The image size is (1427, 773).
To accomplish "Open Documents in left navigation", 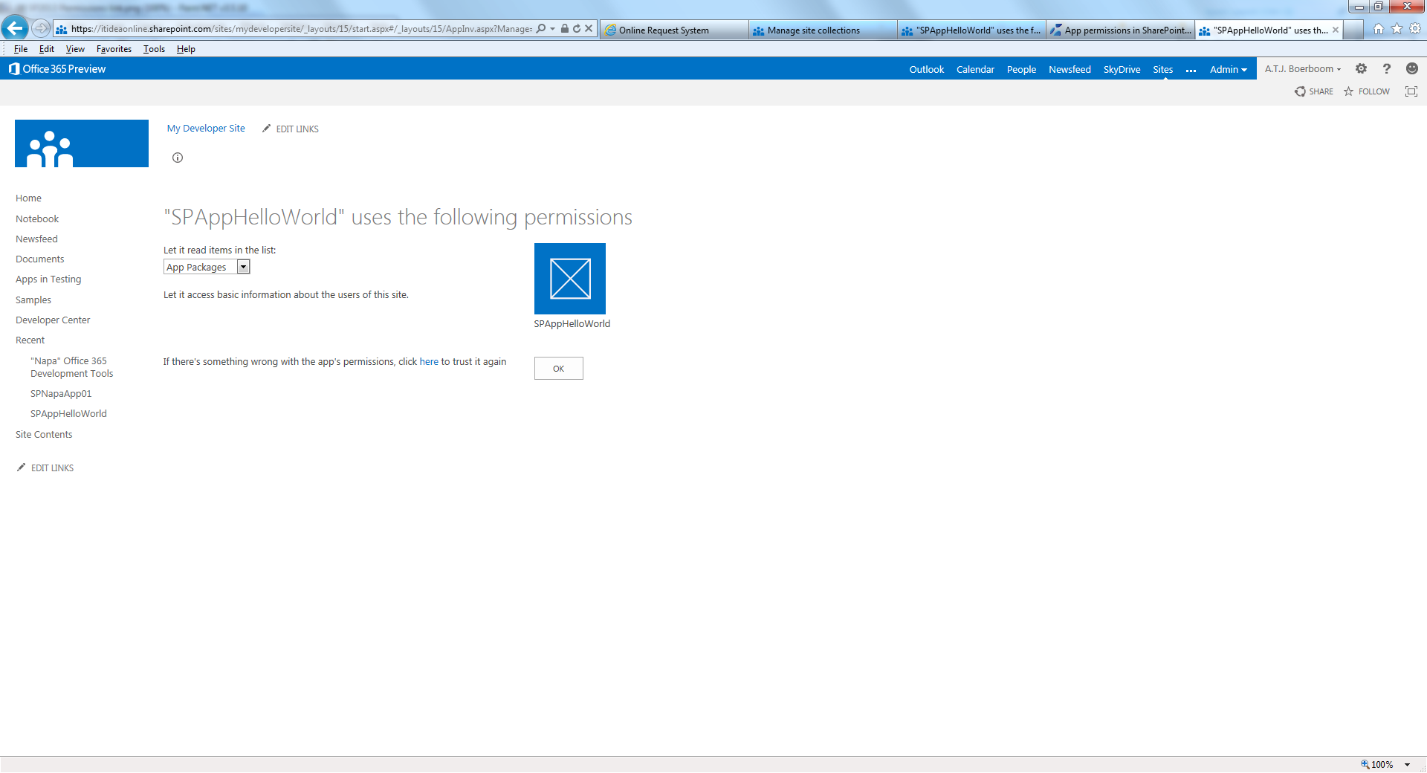I will (x=39, y=259).
